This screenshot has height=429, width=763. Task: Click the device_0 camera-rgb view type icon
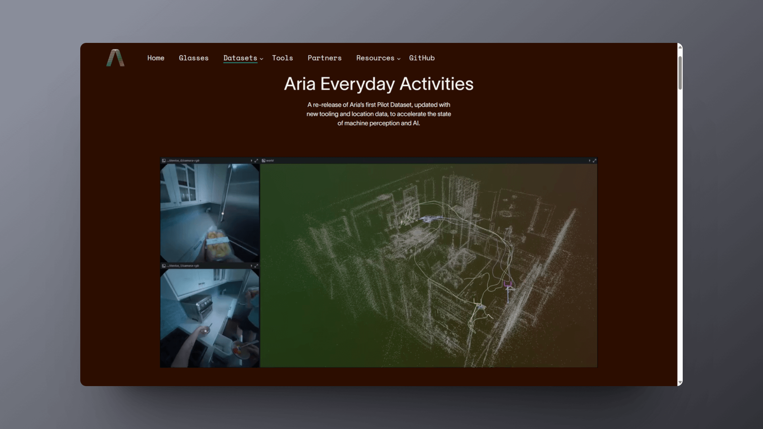point(164,161)
